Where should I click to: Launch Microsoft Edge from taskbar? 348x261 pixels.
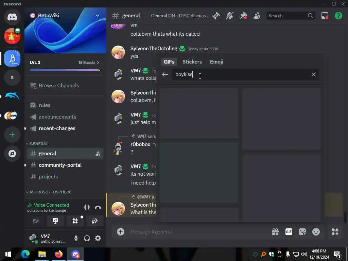click(x=25, y=254)
